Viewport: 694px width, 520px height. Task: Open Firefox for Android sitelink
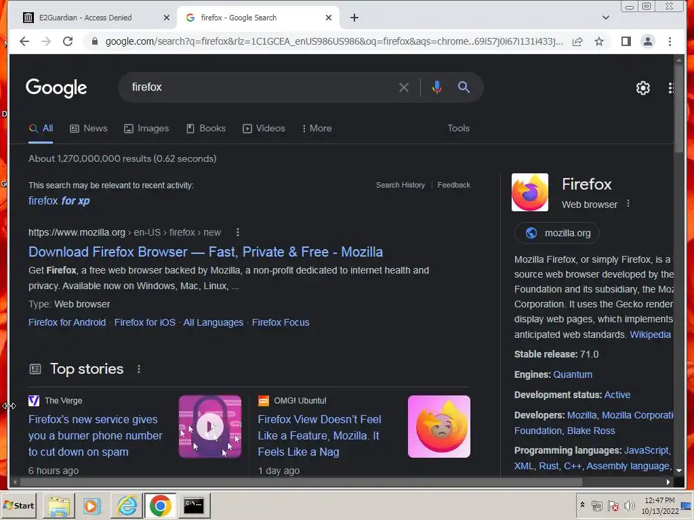coord(67,322)
